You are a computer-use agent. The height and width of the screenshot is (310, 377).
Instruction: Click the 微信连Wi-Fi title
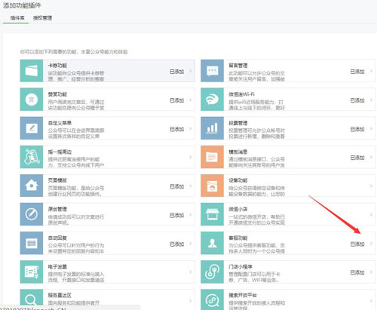click(x=241, y=94)
